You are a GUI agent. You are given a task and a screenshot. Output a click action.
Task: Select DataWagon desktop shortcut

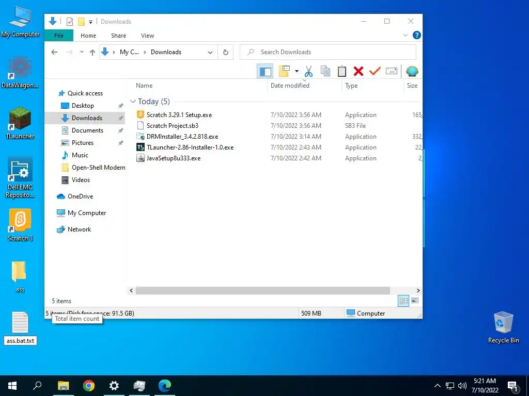[20, 72]
